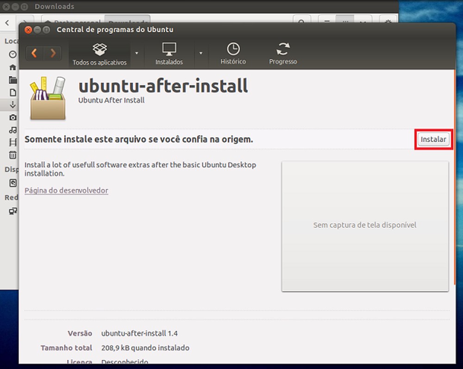This screenshot has width=463, height=369.
Task: Open Music note icon in file manager sidebar
Action: point(13,130)
